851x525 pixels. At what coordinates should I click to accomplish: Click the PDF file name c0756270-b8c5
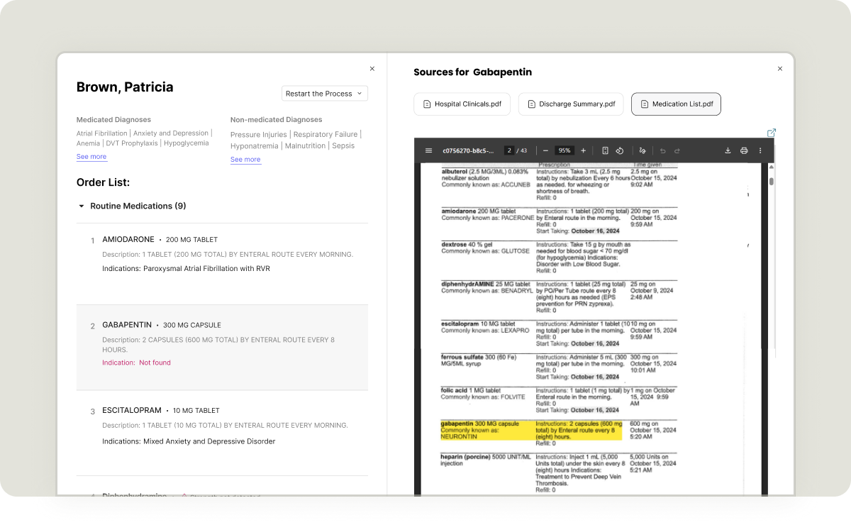click(467, 150)
